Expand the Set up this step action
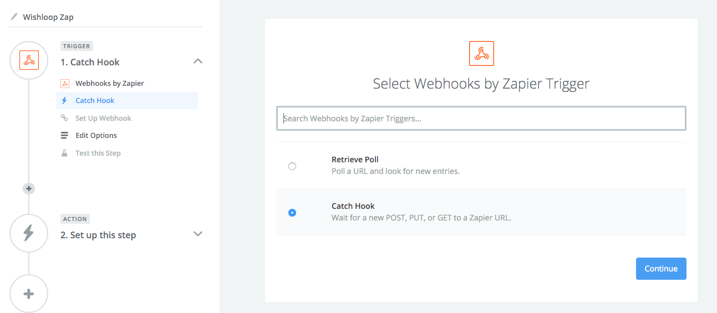The height and width of the screenshot is (313, 717). pos(197,234)
